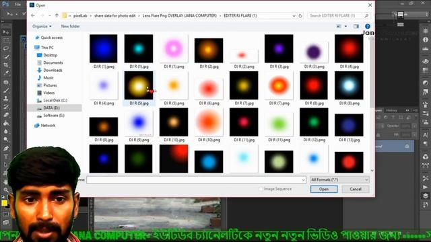Viewport: 431px width, 242px height.
Task: Open the dialog help icon
Action: [x=368, y=26]
